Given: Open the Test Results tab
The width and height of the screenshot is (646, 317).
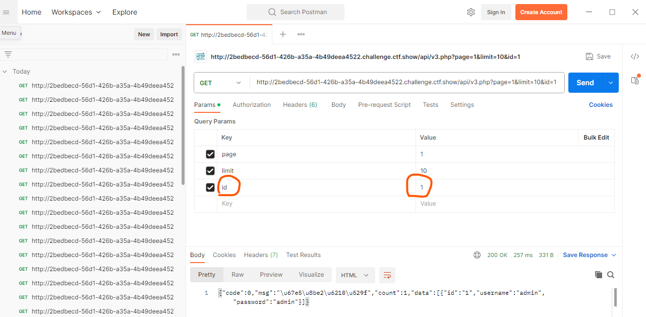Looking at the screenshot, I should [303, 255].
